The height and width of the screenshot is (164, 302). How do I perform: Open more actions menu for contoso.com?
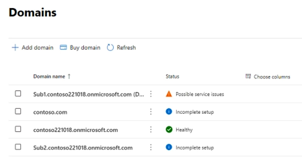[x=151, y=112]
